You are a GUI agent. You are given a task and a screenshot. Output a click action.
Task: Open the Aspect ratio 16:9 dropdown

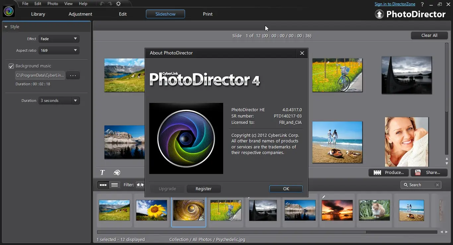59,50
